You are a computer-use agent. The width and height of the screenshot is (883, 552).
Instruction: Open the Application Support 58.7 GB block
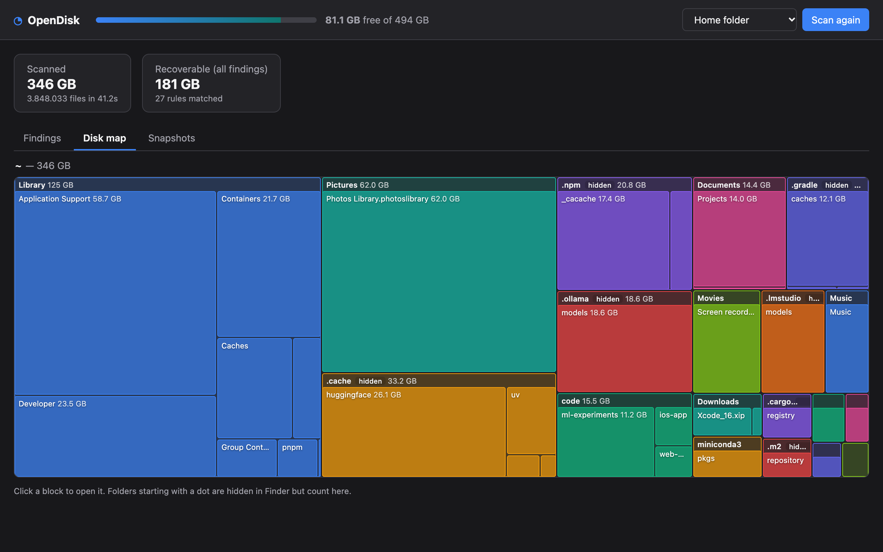tap(115, 293)
